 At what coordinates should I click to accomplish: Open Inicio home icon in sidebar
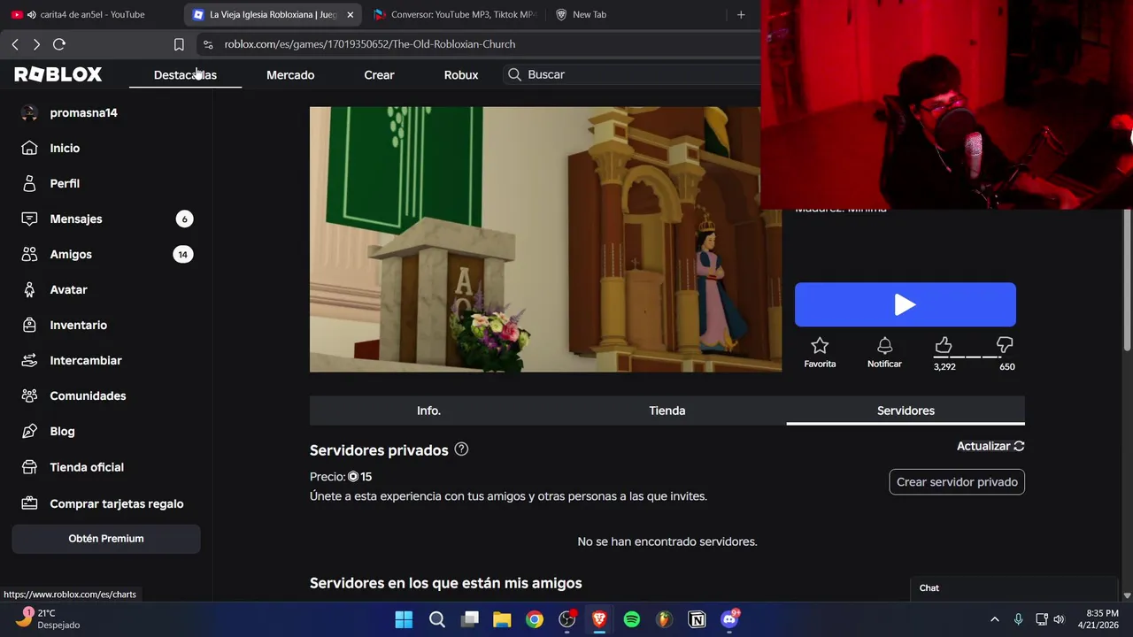click(29, 148)
